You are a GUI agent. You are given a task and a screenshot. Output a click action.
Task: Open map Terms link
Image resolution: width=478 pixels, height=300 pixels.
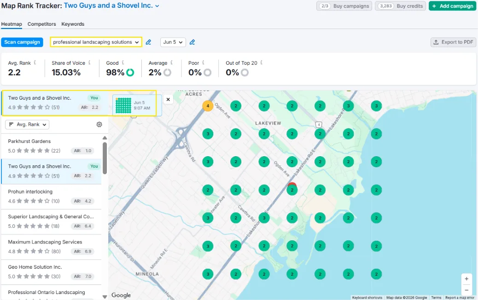tap(436, 298)
